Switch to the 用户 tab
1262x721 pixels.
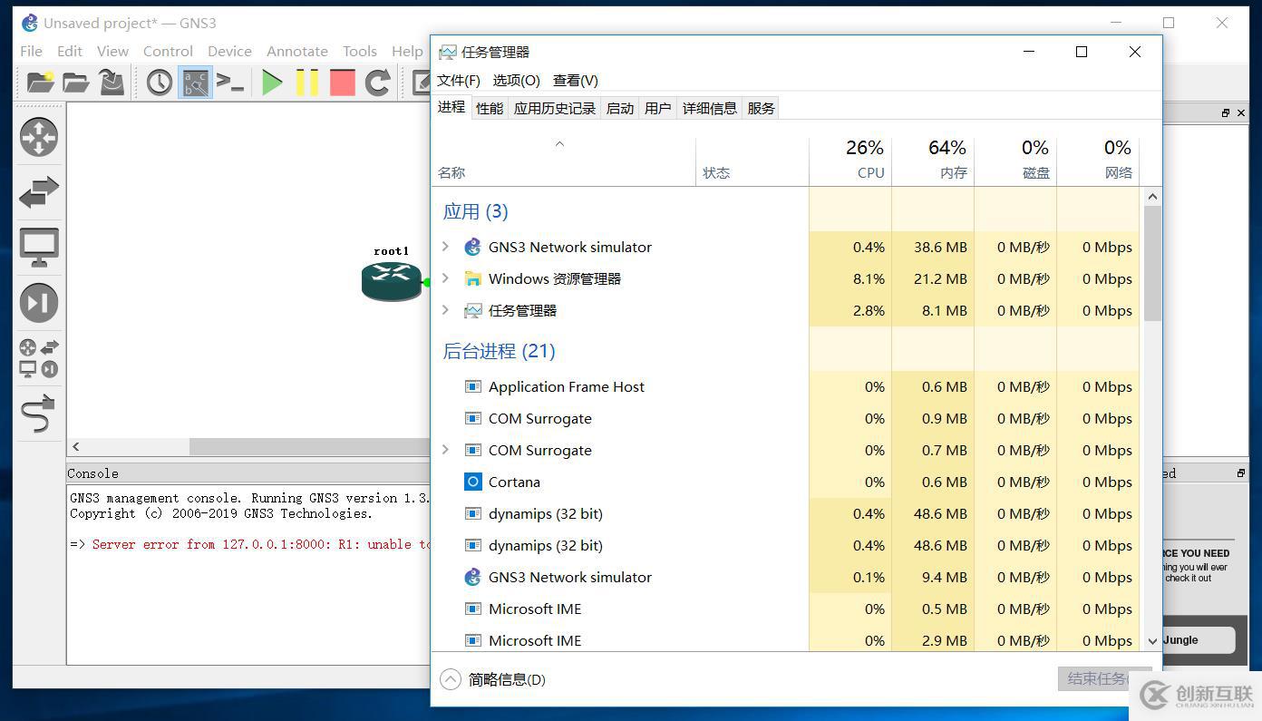point(658,109)
